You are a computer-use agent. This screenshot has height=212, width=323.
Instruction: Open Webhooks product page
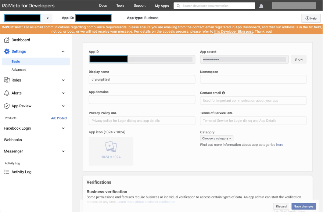[x=13, y=140]
